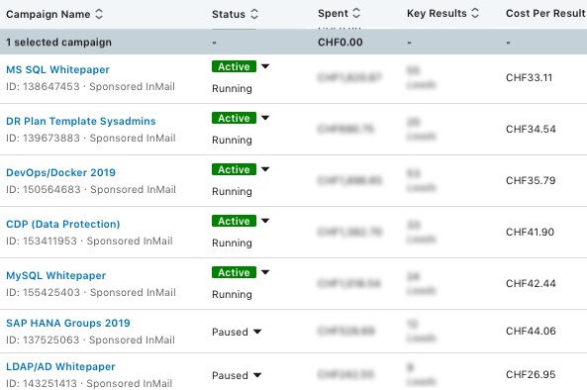This screenshot has width=587, height=390.
Task: Sort by Status column arrows
Action: coord(254,14)
